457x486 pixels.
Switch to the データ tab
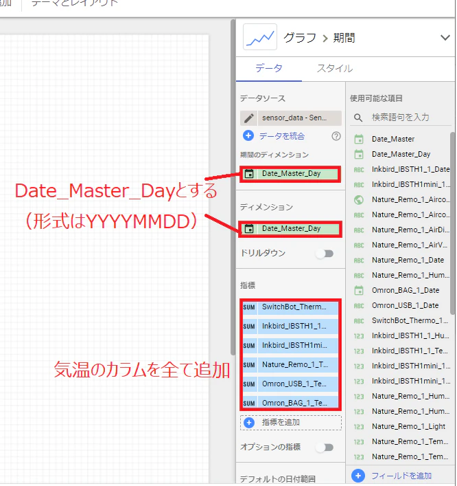point(269,68)
